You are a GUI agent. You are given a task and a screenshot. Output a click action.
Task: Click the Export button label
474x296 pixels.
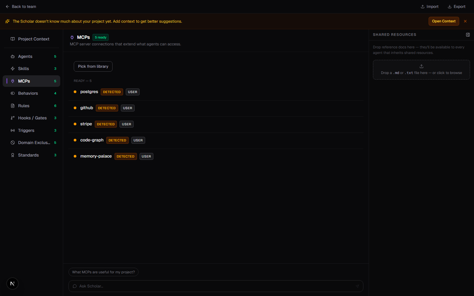460,7
